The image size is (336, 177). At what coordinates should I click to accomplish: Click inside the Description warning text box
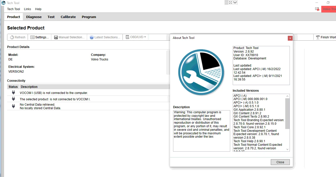(x=201, y=131)
